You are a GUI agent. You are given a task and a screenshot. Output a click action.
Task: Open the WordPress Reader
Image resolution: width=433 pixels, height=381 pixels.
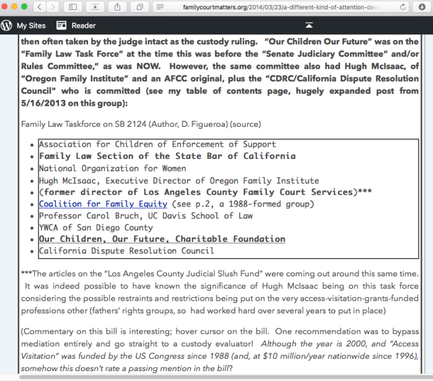point(83,25)
